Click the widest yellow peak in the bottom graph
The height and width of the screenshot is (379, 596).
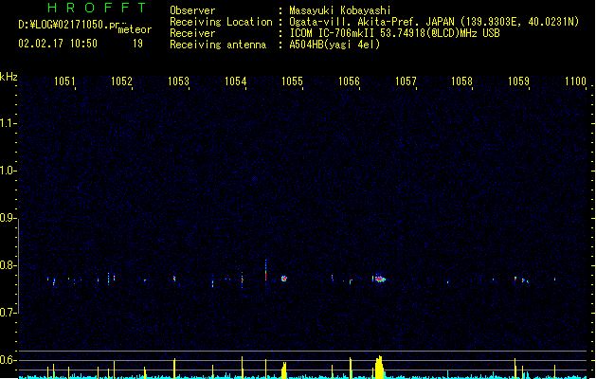click(379, 368)
